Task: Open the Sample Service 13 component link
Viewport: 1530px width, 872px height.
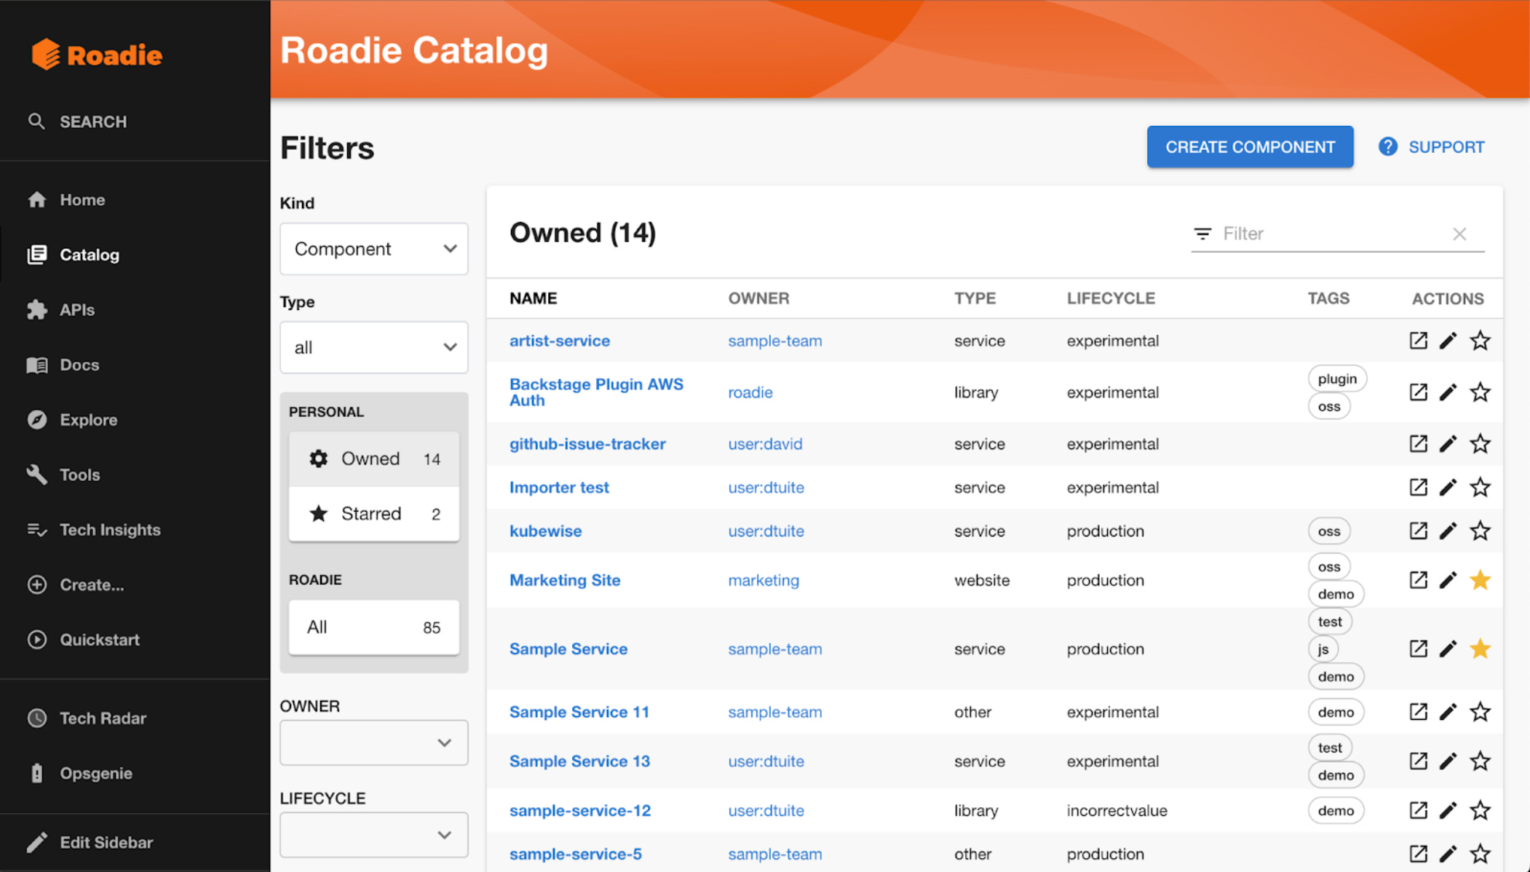Action: tap(579, 761)
